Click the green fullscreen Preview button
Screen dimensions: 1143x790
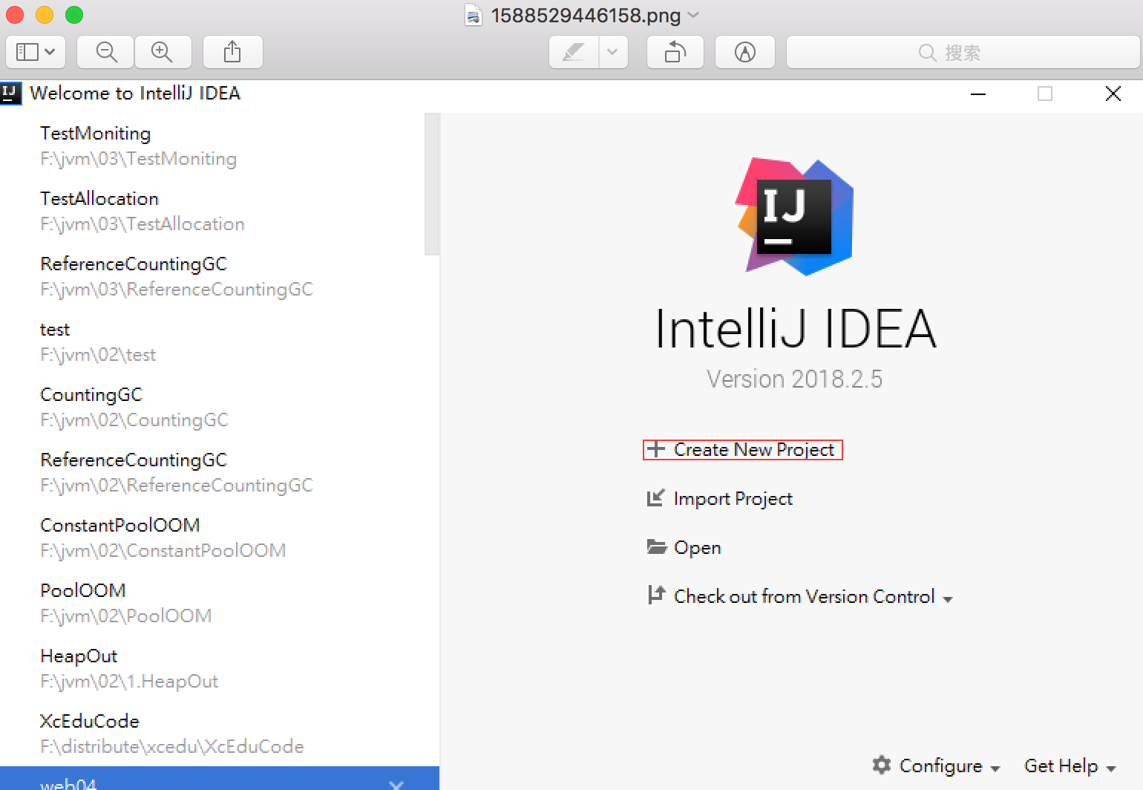pyautogui.click(x=74, y=15)
